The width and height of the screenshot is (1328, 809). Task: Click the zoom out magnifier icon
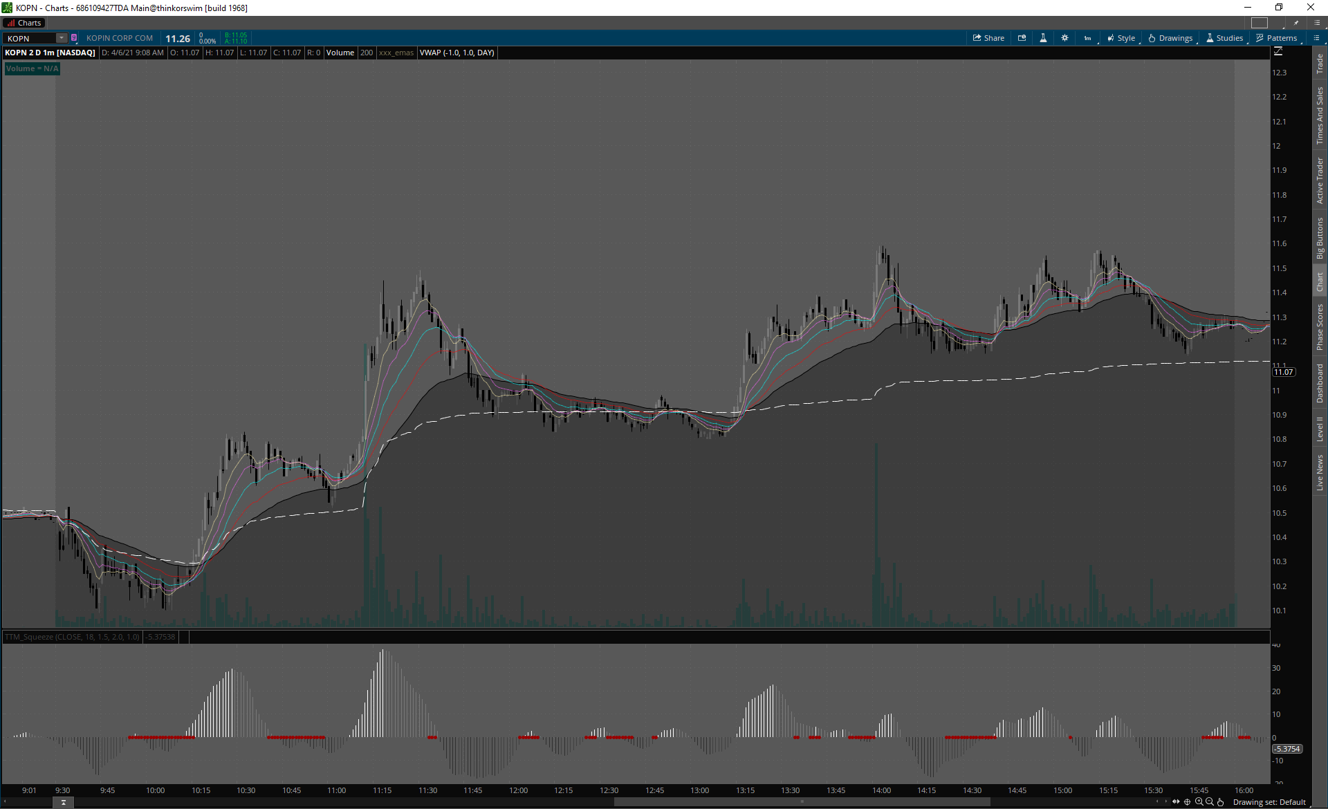point(1210,802)
